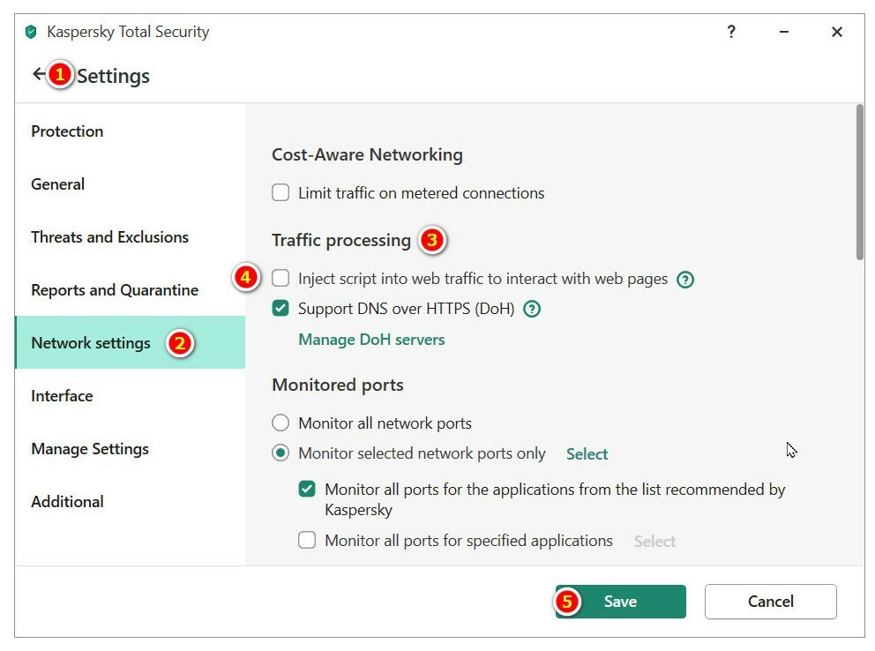Save the settings changes
This screenshot has width=875, height=651.
[x=621, y=602]
